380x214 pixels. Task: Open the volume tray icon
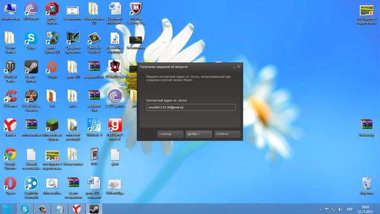point(340,209)
